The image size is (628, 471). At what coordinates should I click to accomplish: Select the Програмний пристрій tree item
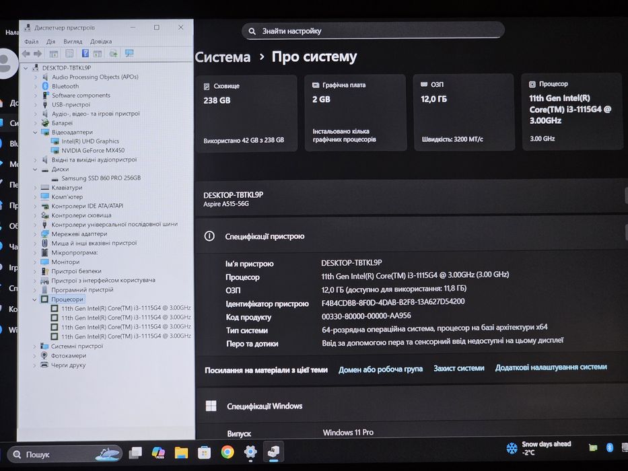[x=82, y=289]
